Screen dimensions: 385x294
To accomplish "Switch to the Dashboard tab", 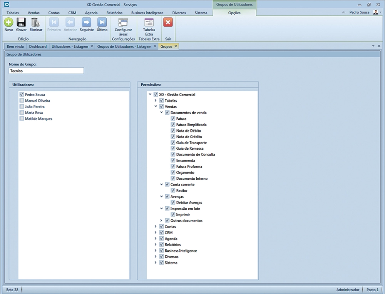I will click(38, 47).
